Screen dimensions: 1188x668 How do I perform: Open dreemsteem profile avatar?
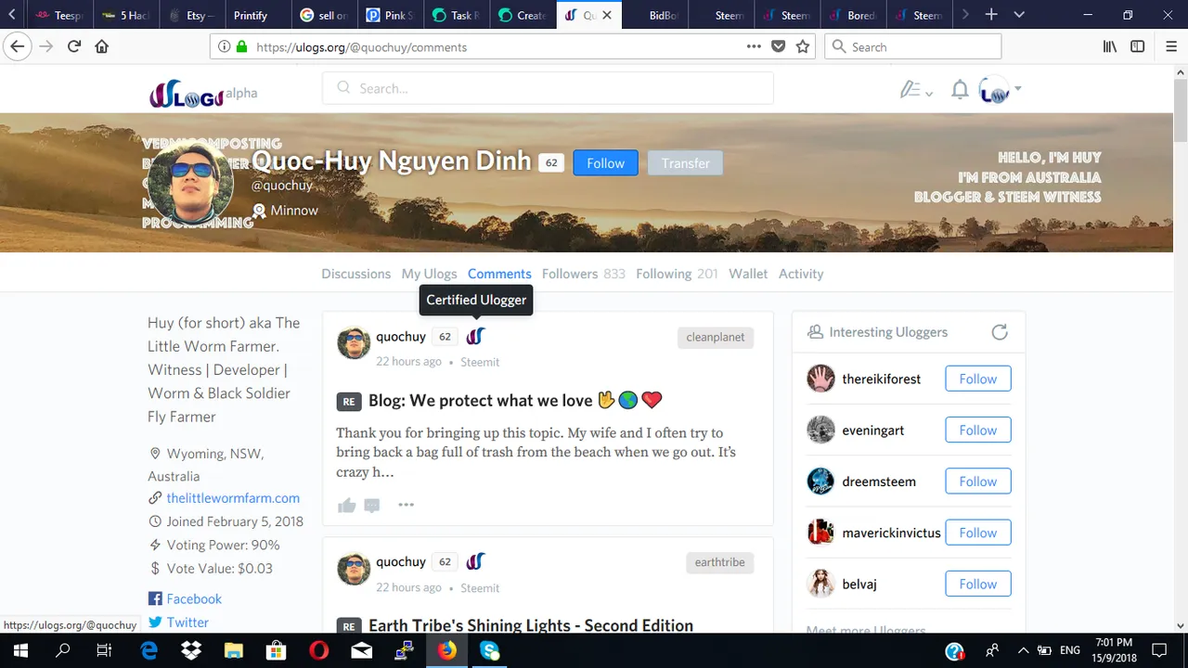pyautogui.click(x=820, y=482)
